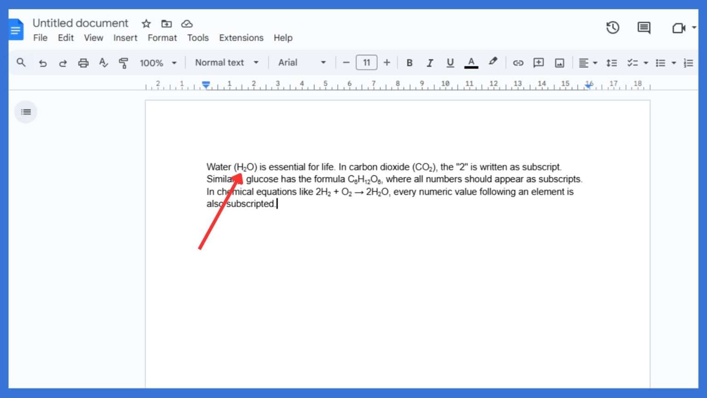
Task: Add a comment using the comment icon
Action: coord(538,62)
